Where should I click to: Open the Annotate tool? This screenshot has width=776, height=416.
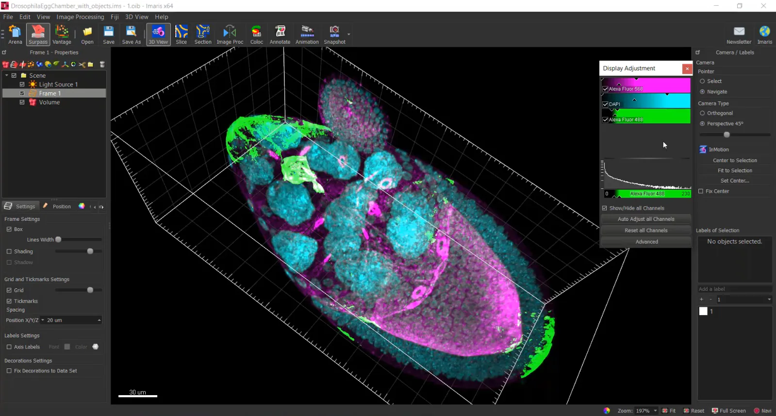coord(280,35)
